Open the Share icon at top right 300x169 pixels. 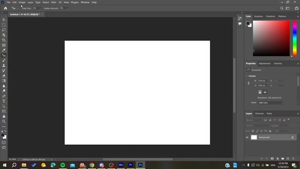[x=296, y=8]
